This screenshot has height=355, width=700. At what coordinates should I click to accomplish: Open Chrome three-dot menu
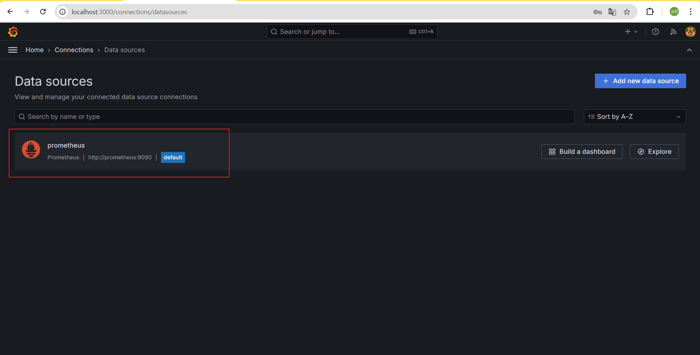pos(691,12)
